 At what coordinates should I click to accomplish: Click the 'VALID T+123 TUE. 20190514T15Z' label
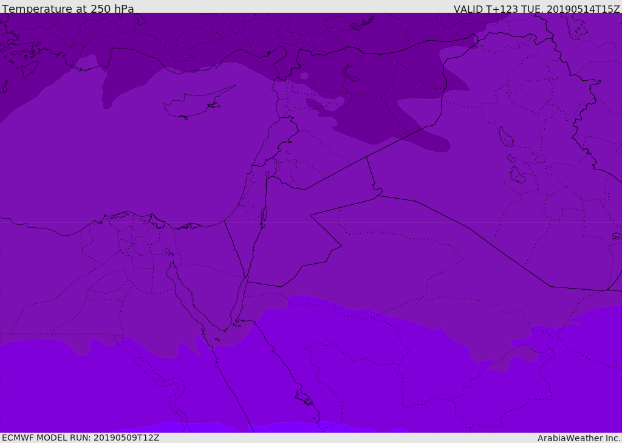coord(537,9)
